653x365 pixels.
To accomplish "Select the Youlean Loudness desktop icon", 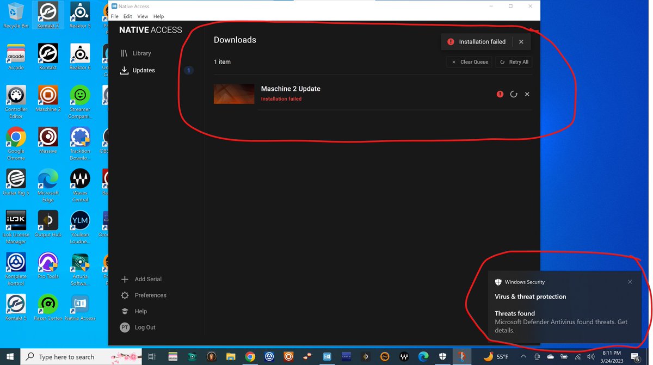I will [x=80, y=227].
